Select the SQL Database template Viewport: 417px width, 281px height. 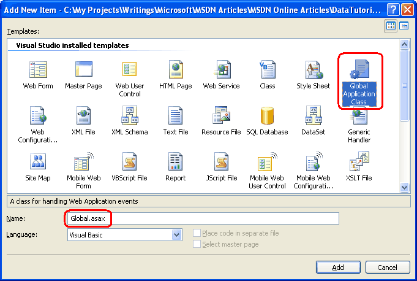(x=267, y=121)
